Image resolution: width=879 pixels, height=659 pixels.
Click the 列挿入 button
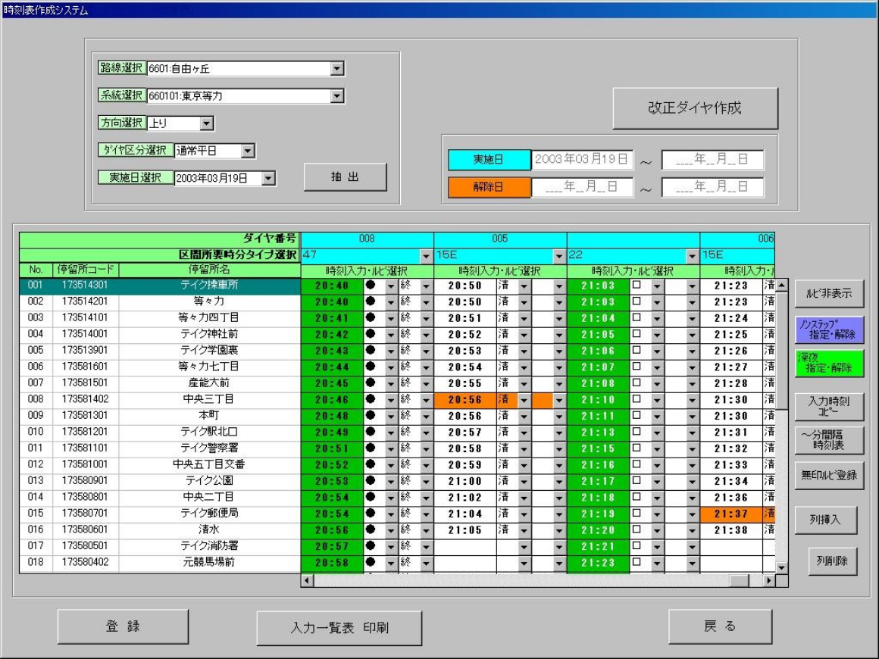[x=826, y=520]
